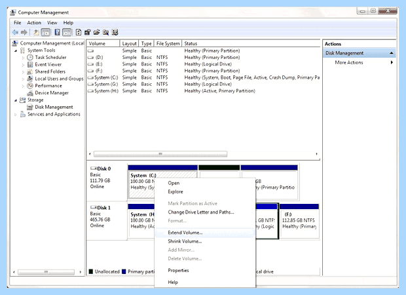Click the open-folder toolbar icon
The width and height of the screenshot is (406, 295).
(x=96, y=32)
